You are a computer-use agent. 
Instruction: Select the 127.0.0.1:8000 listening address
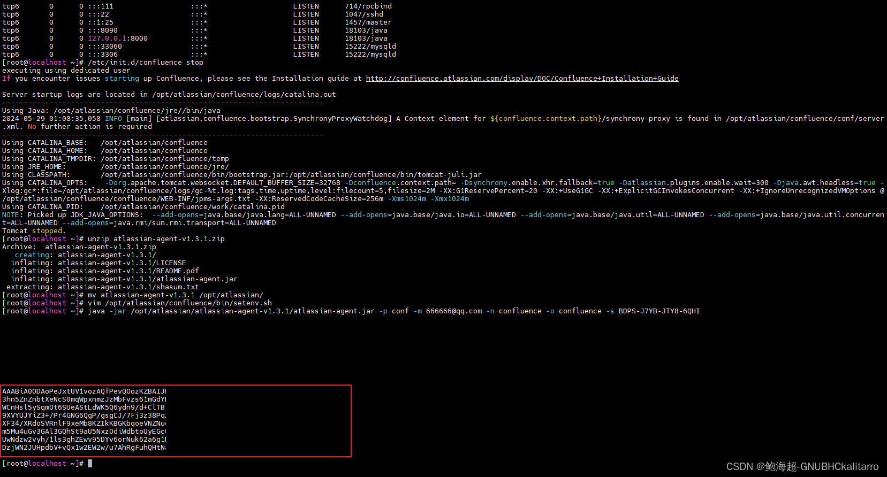[118, 39]
